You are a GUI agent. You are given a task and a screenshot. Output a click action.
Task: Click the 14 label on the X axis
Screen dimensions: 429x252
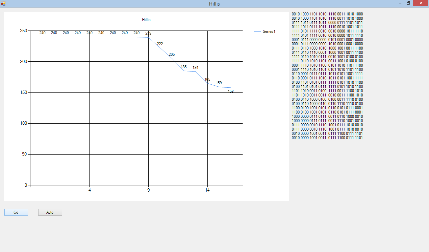(x=207, y=190)
